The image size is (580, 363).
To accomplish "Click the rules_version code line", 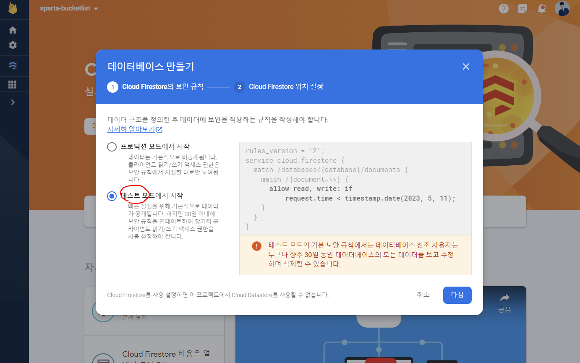I will tap(285, 151).
